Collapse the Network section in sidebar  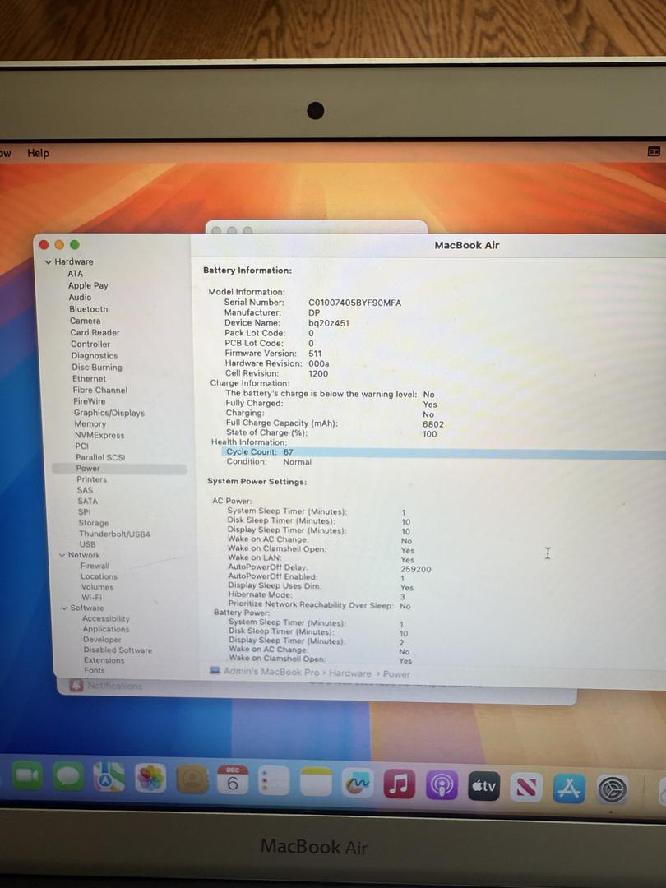(62, 555)
